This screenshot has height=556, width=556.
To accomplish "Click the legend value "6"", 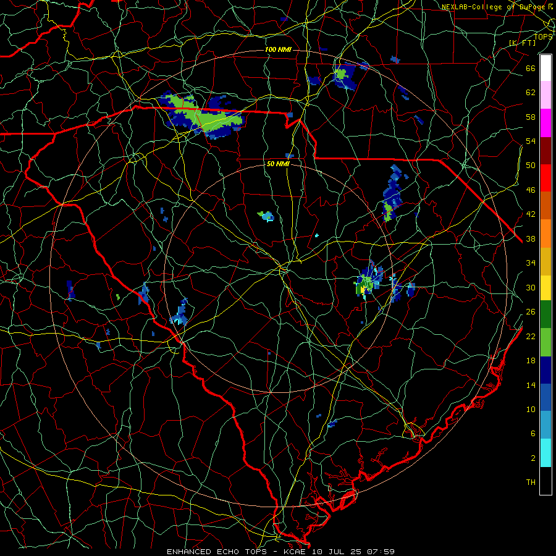I will click(x=533, y=434).
